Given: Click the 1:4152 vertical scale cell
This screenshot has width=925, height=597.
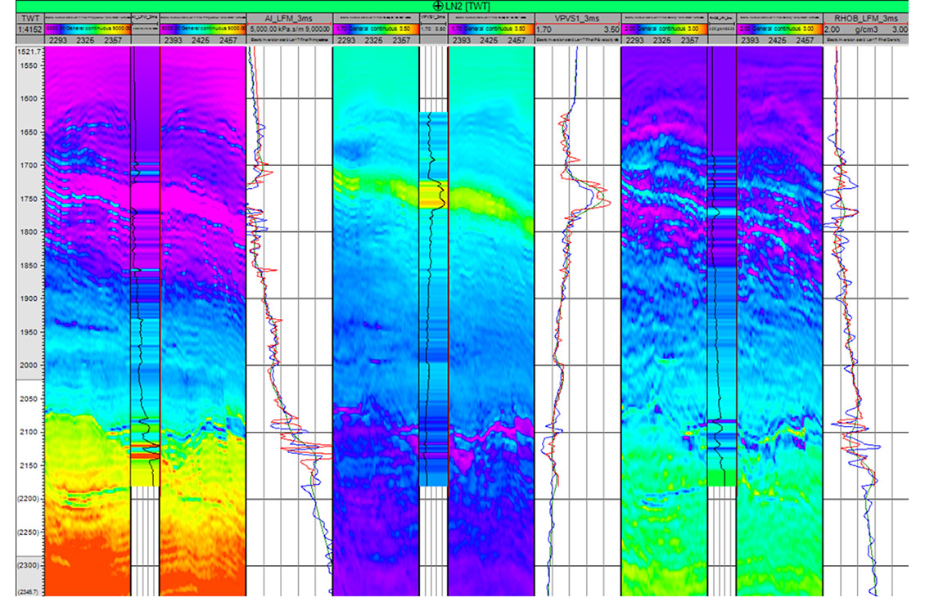Looking at the screenshot, I should (x=29, y=28).
